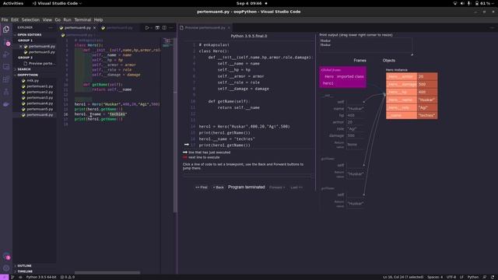Open the Go menu
498x280 pixels.
tap(58, 19)
